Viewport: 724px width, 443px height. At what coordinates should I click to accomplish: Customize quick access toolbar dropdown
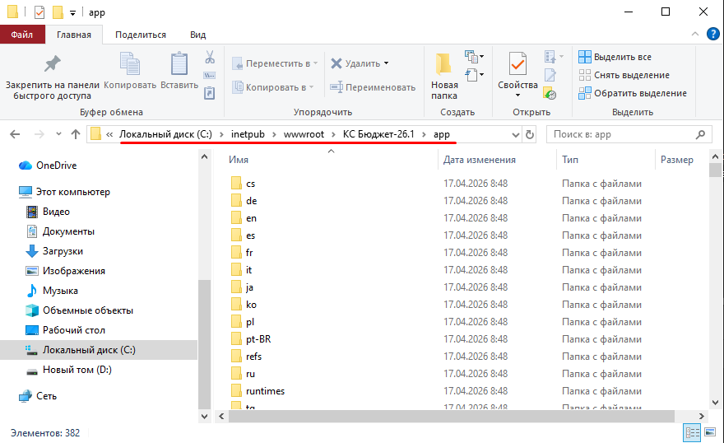click(72, 13)
